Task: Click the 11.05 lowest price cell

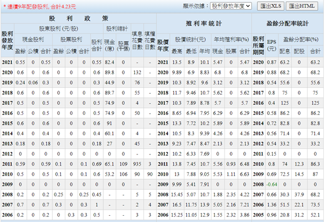Action: pos(191,215)
